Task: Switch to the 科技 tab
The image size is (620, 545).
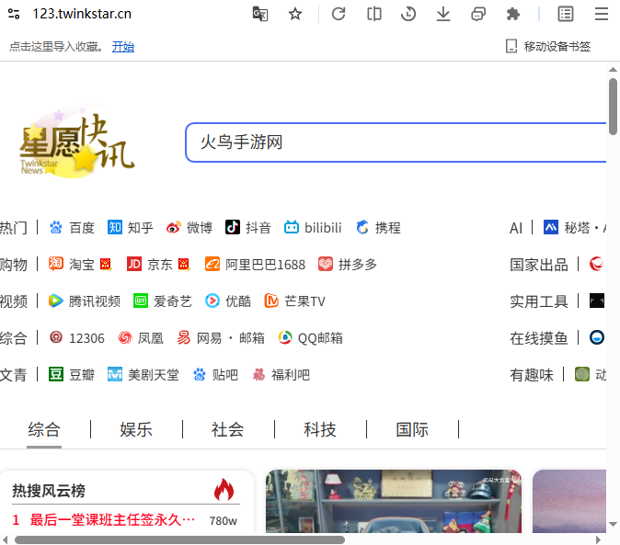Action: (x=320, y=430)
